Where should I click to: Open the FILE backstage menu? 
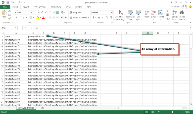coord(5,7)
